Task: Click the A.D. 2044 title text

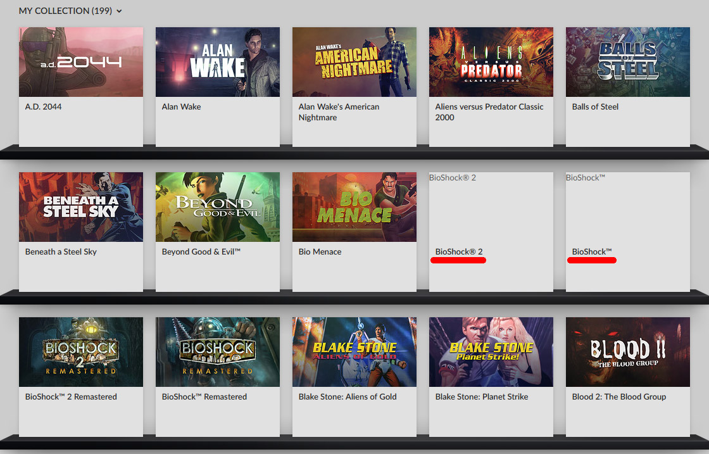Action: [x=44, y=107]
